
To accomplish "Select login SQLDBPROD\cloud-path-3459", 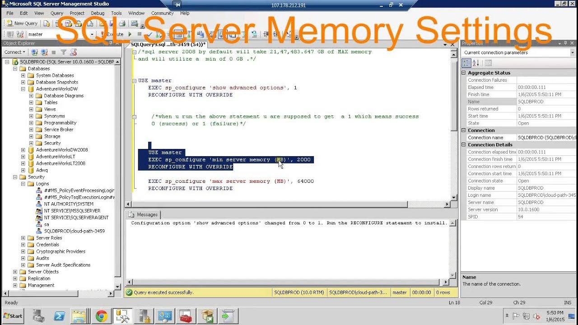I will coord(75,231).
